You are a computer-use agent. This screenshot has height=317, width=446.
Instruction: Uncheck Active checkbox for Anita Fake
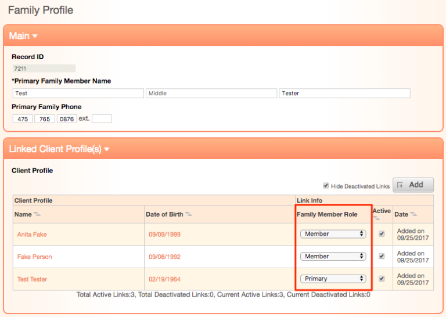[382, 234]
